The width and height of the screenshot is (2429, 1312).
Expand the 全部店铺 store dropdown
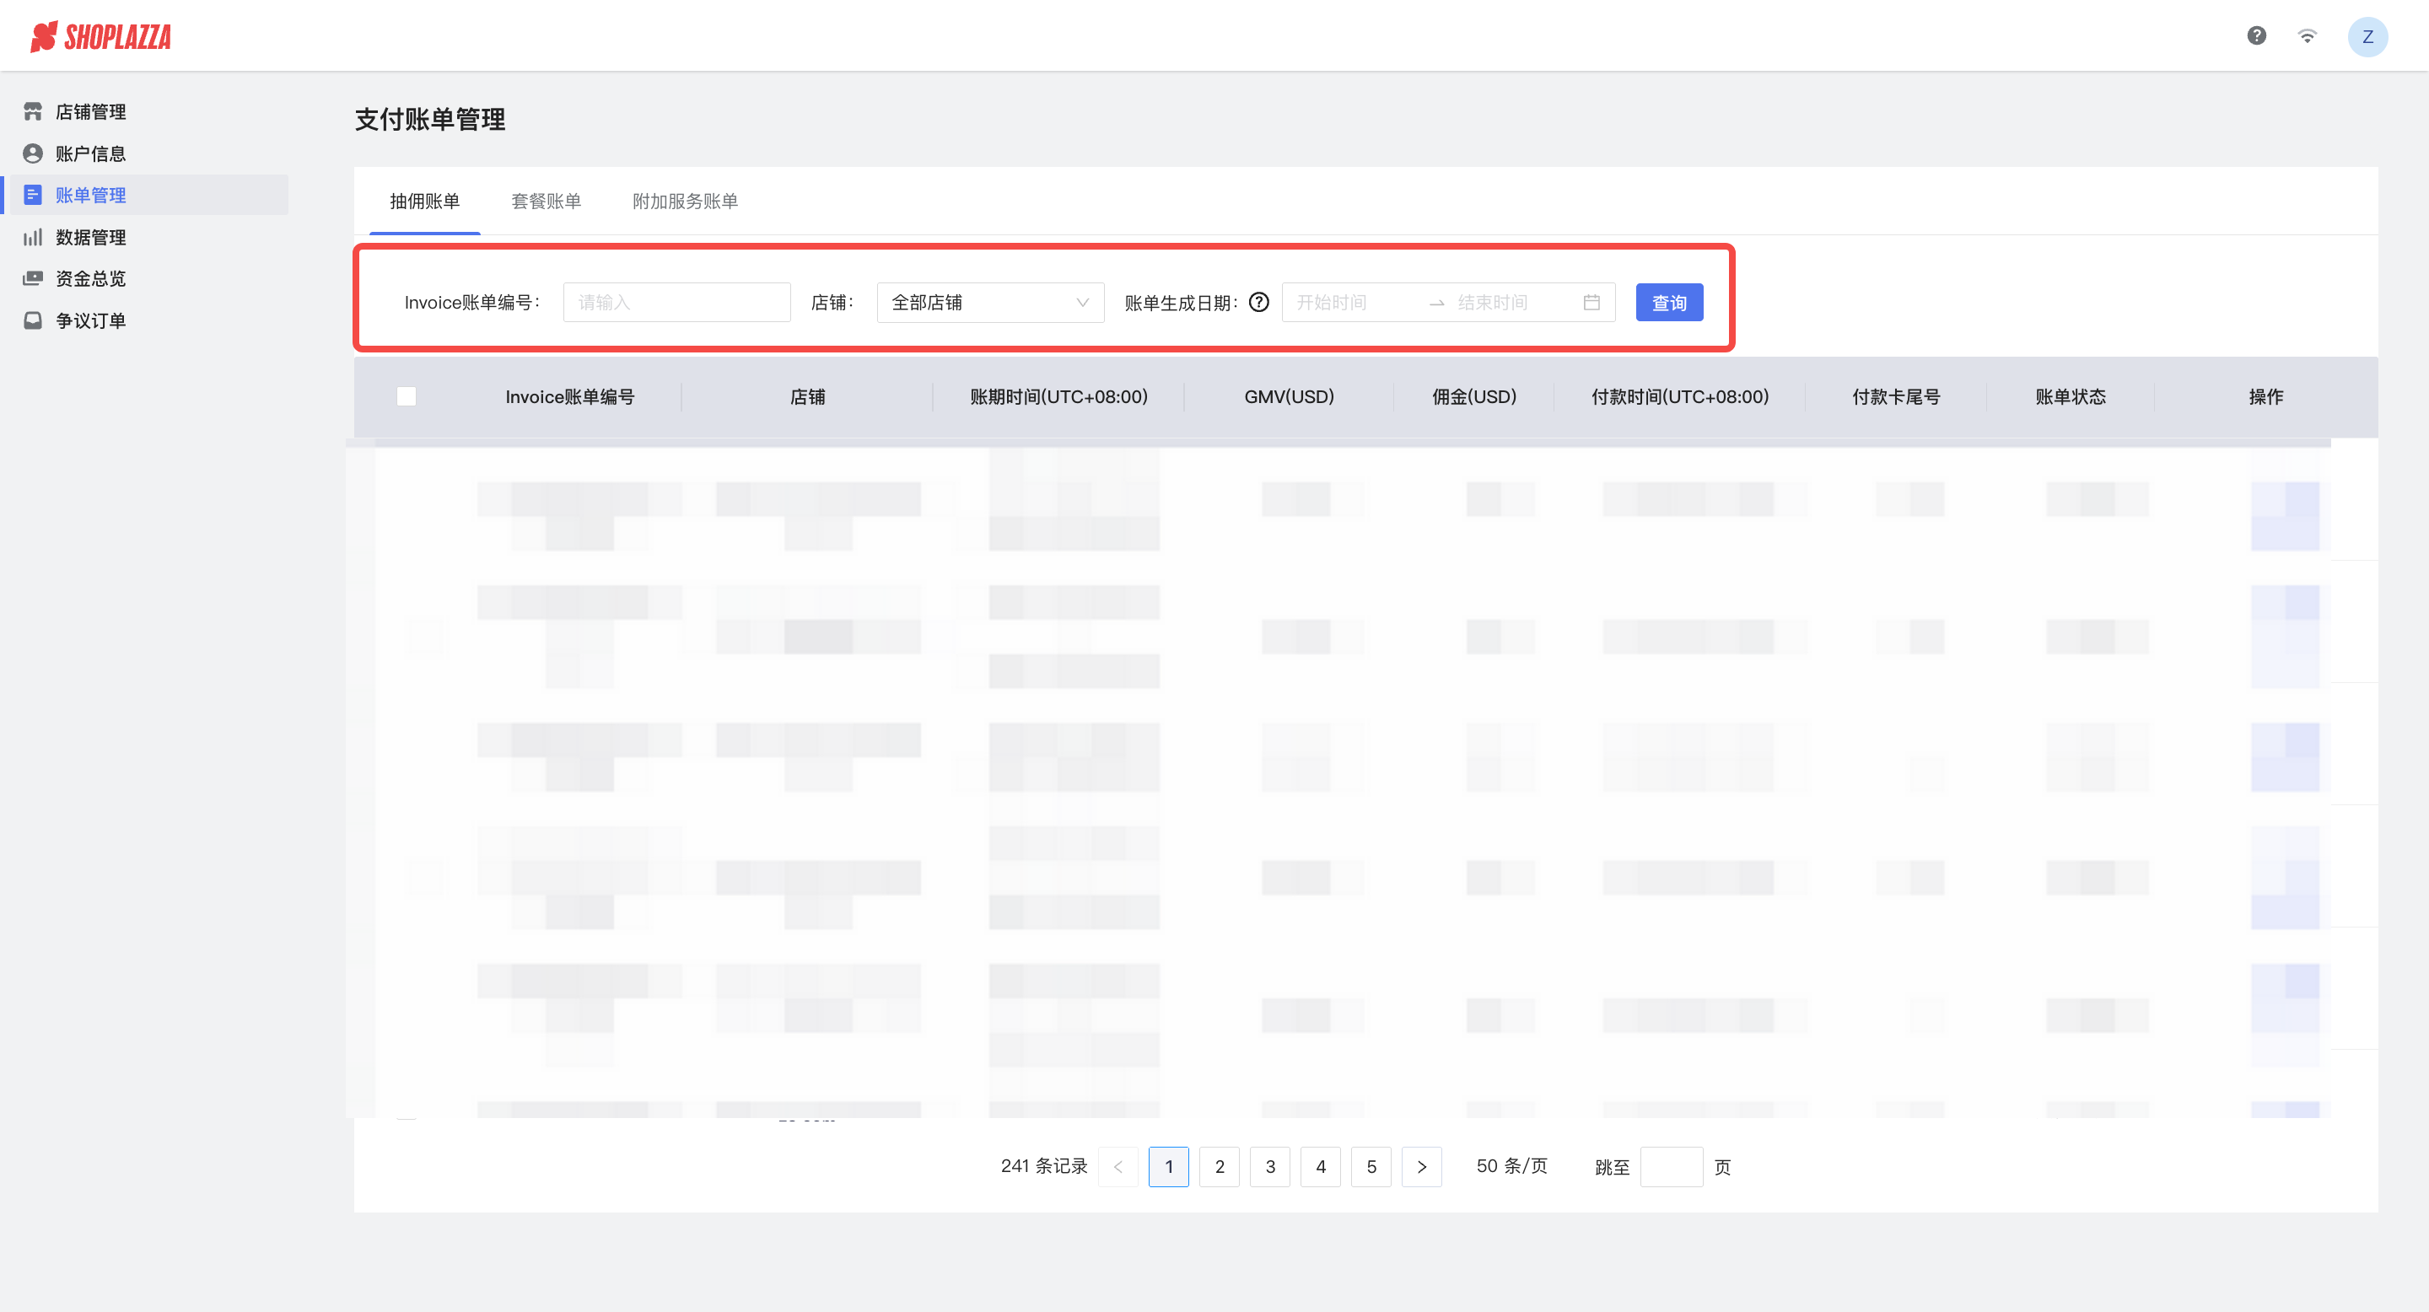pos(990,302)
